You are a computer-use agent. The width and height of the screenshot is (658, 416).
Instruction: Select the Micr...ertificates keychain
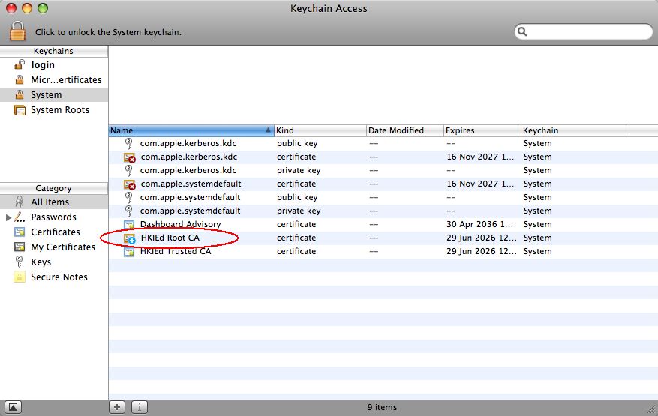click(x=54, y=80)
